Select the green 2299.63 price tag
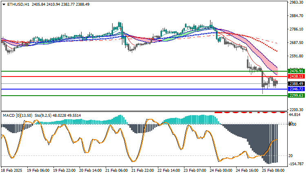Image resolution: width=306 pixels, height=175 pixels. tap(295, 96)
